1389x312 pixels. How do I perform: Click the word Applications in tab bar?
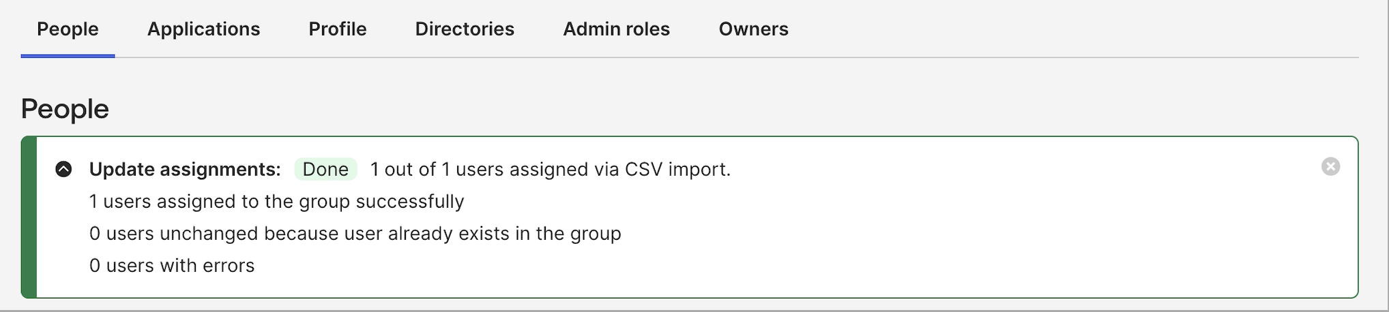(x=203, y=29)
